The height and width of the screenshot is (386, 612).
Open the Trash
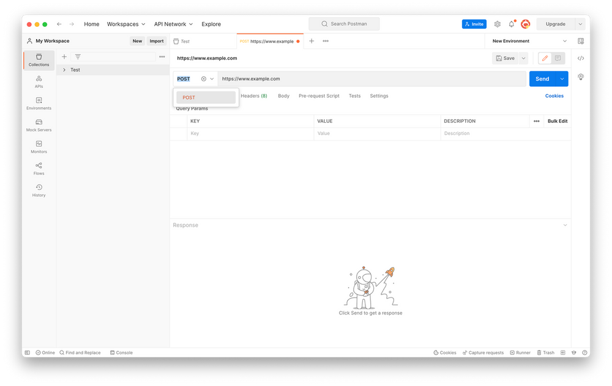pyautogui.click(x=545, y=352)
